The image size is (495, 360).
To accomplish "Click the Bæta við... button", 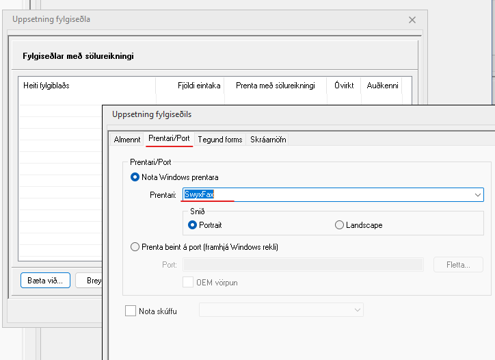I will point(46,281).
